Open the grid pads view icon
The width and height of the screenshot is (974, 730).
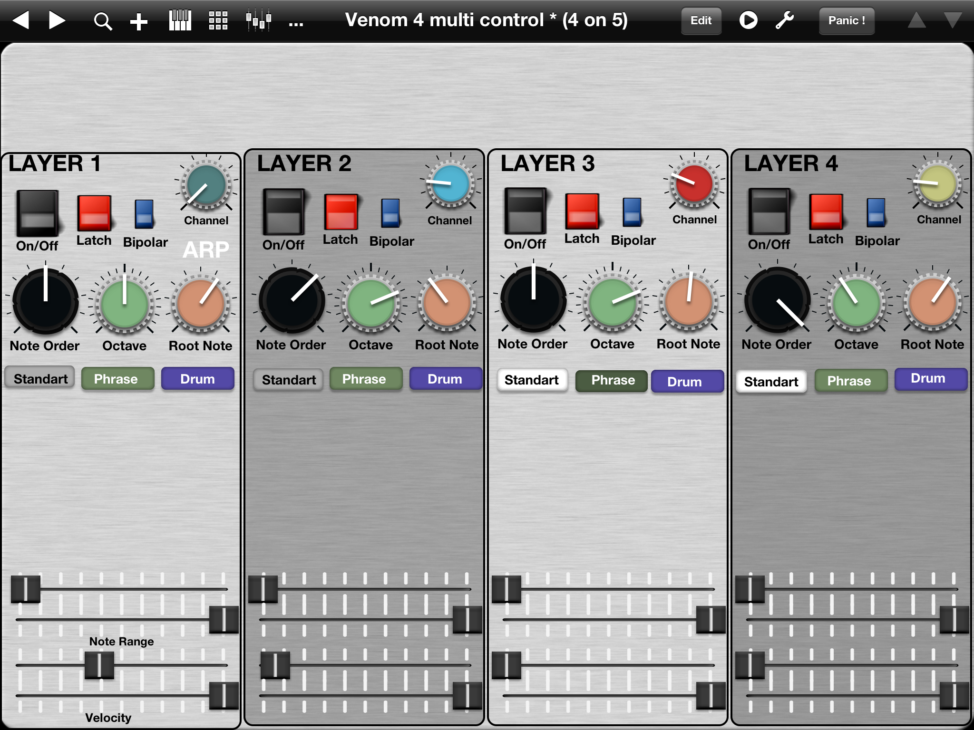[x=218, y=21]
